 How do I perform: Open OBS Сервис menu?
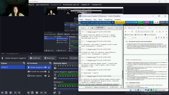(85, 5)
